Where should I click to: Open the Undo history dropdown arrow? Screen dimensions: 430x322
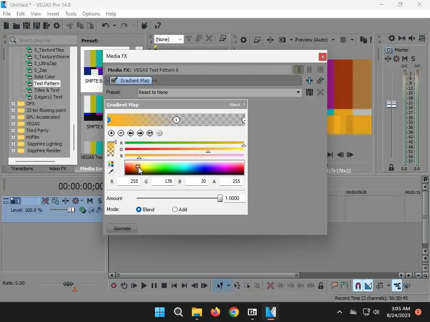pyautogui.click(x=114, y=26)
